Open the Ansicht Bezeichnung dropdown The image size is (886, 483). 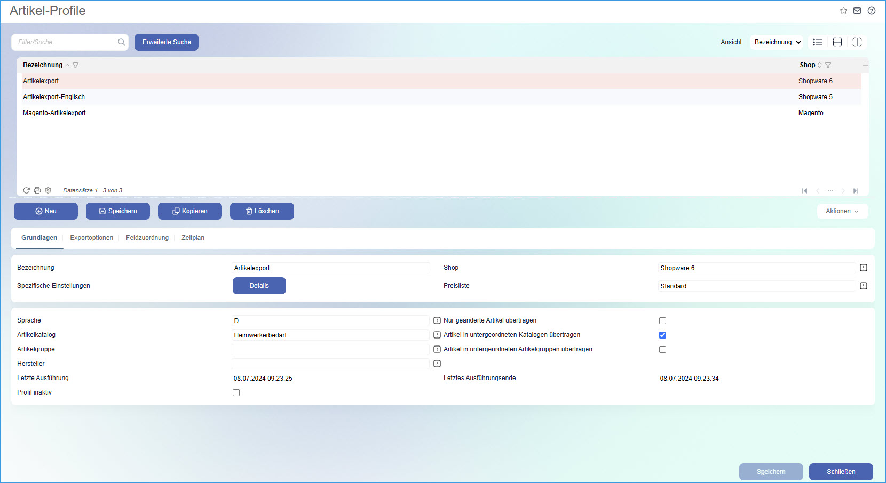[x=777, y=42]
